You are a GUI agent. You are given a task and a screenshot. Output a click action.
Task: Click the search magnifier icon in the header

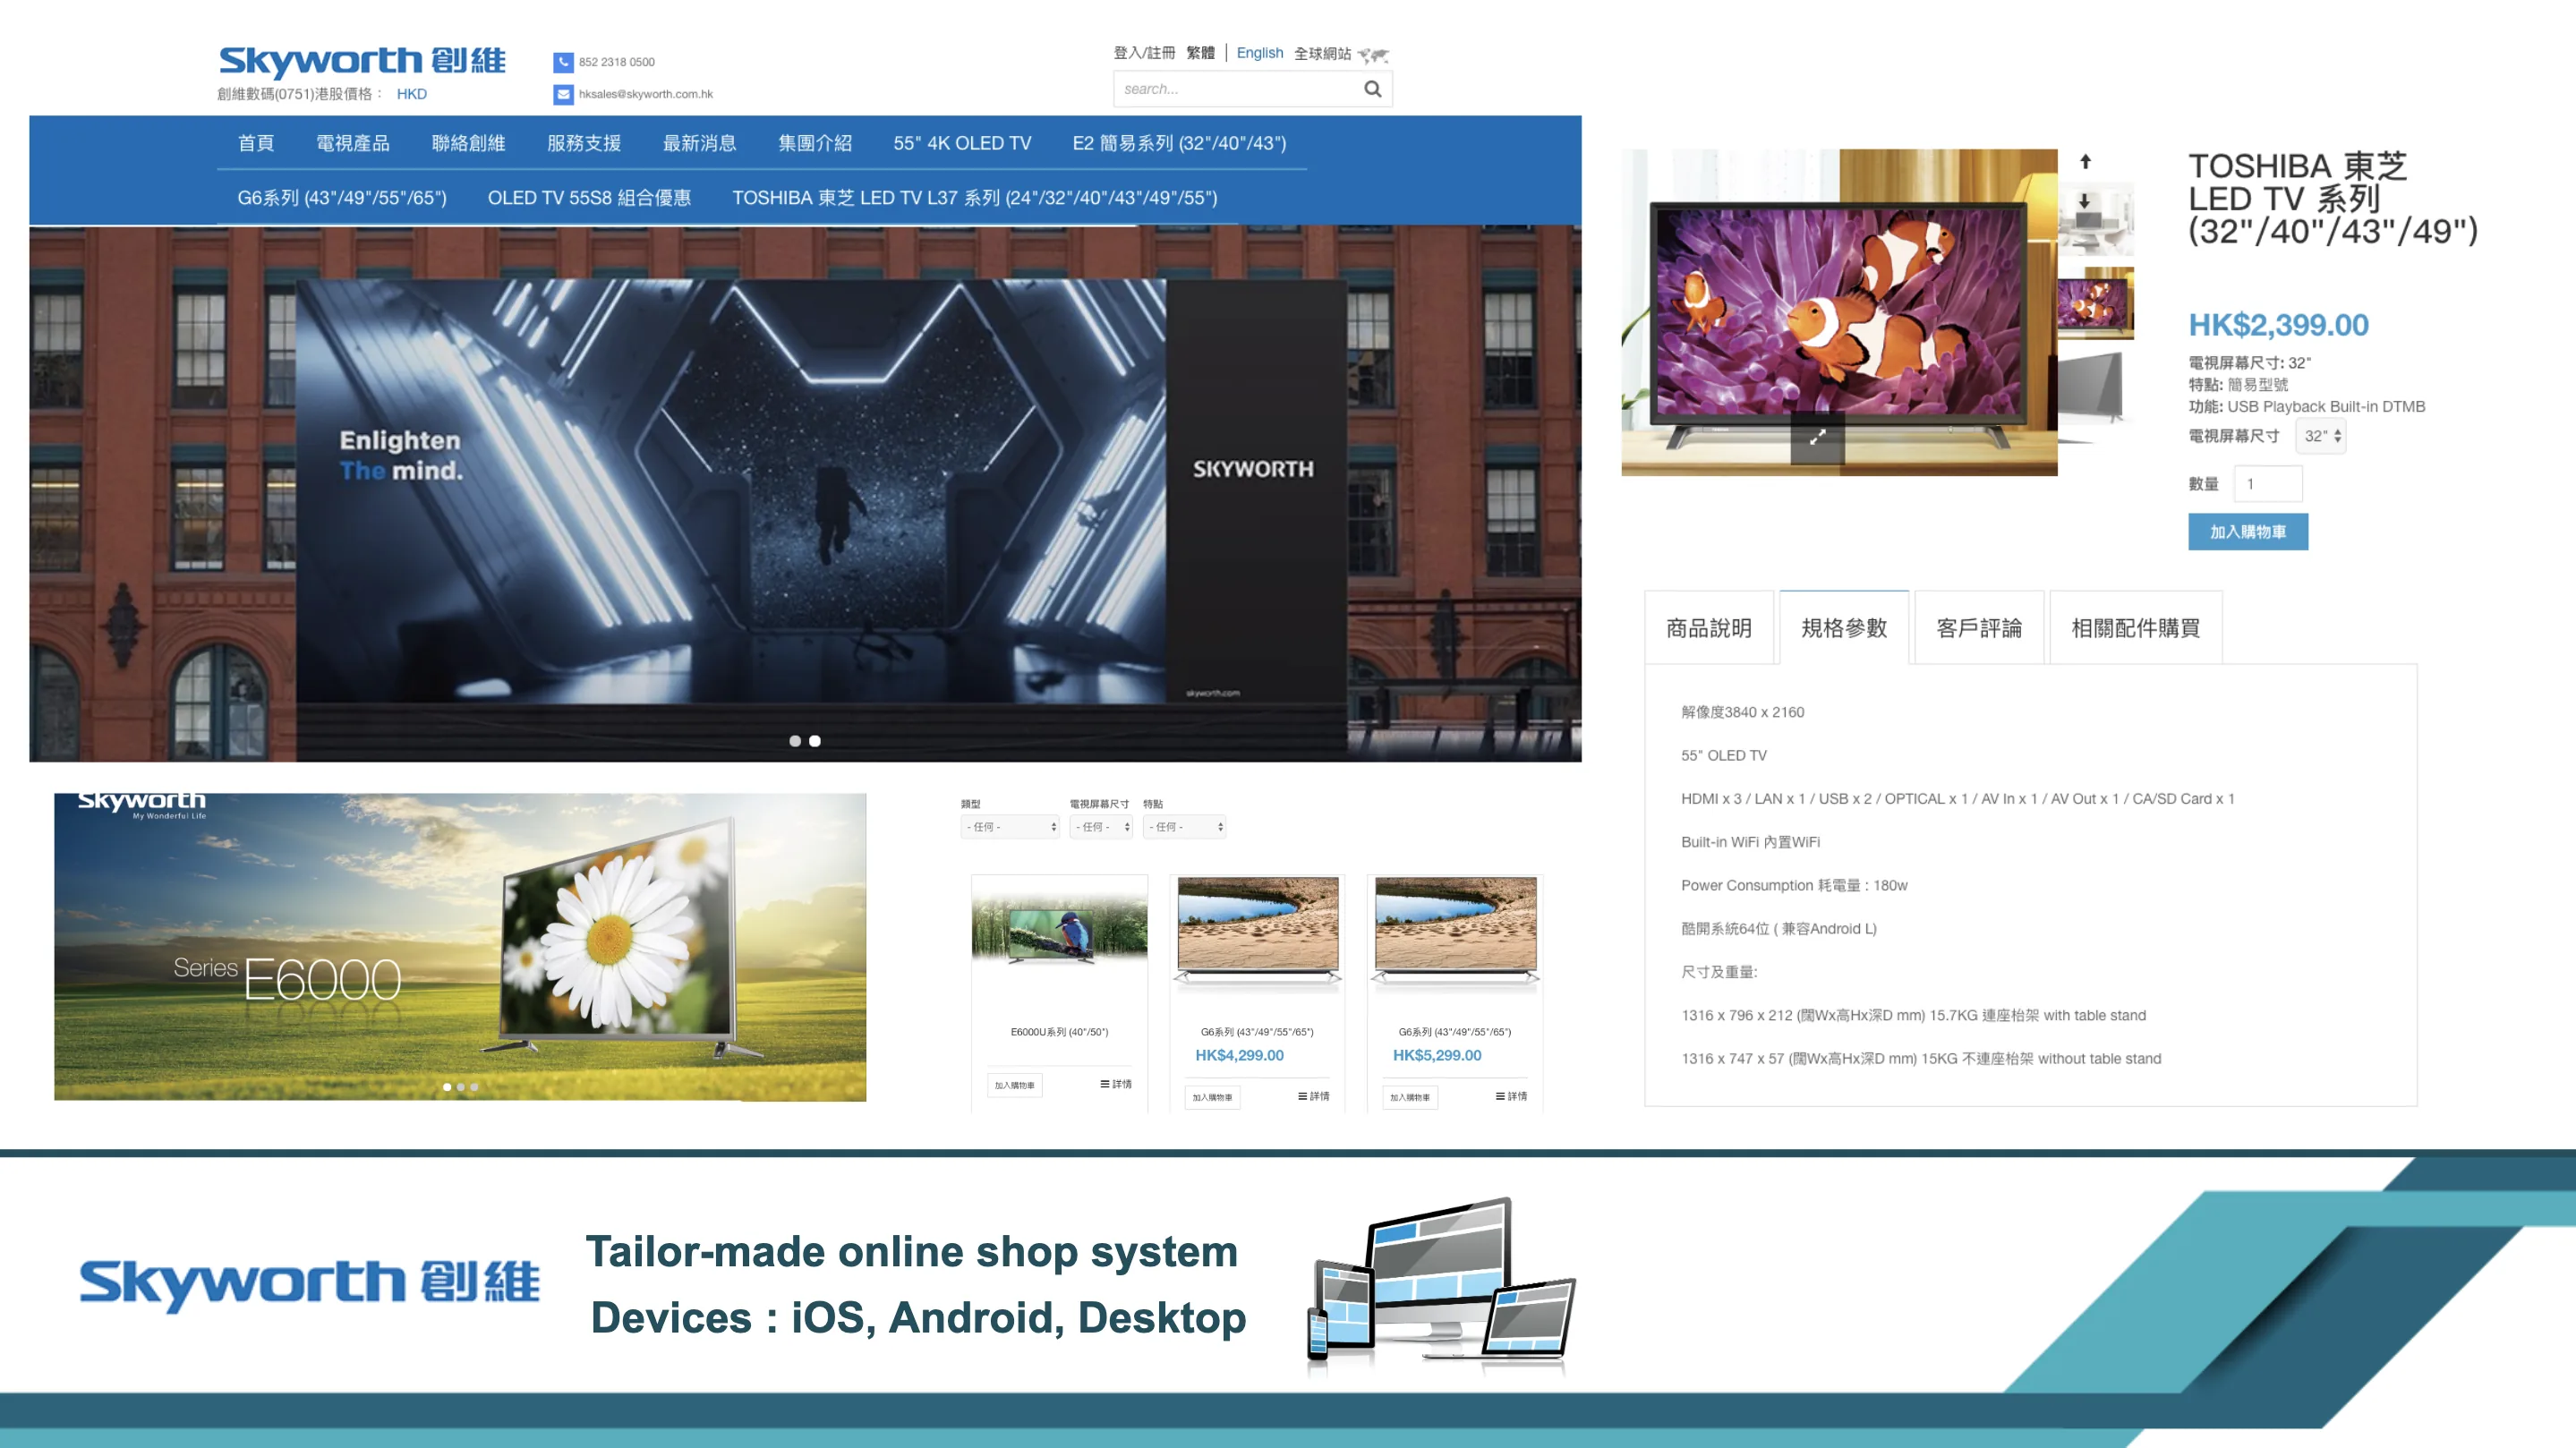[1372, 89]
